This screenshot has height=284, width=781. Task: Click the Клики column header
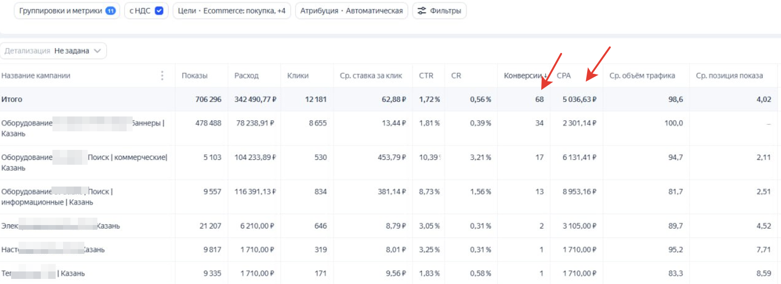click(x=298, y=76)
